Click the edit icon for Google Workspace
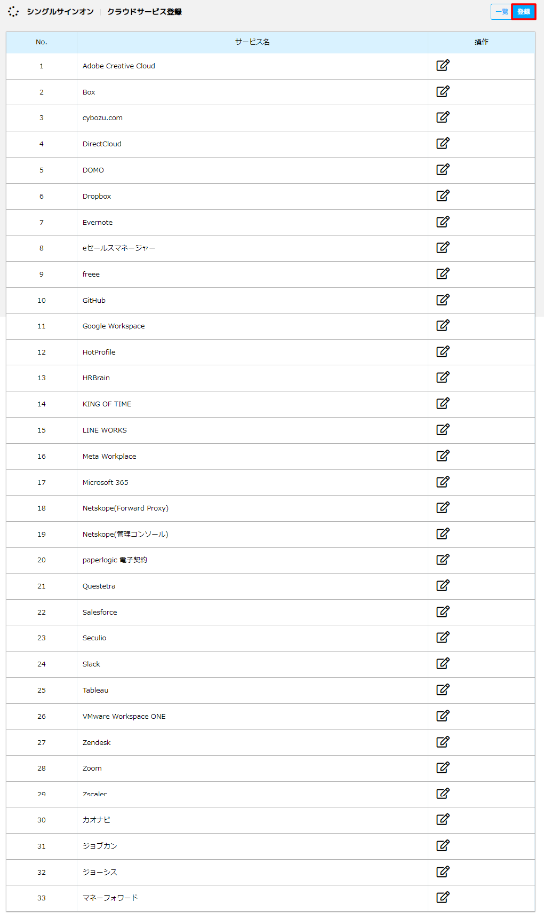Image resolution: width=544 pixels, height=918 pixels. coord(443,325)
